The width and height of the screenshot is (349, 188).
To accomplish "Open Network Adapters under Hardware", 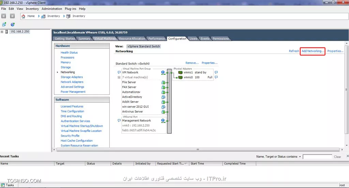I will click(72, 82).
